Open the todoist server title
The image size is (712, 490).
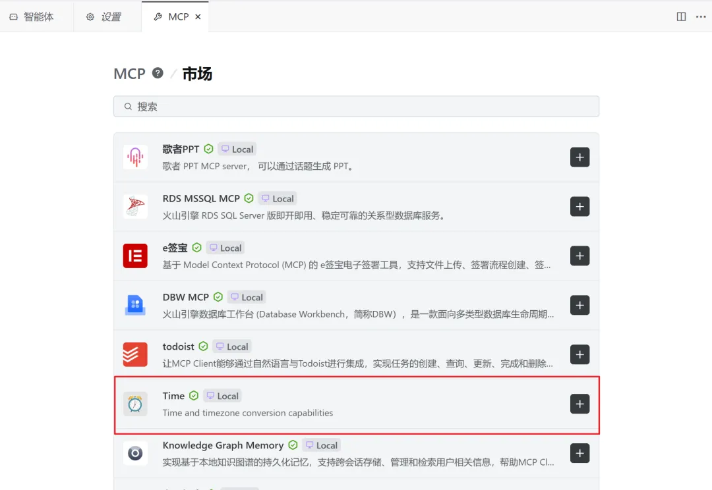[x=179, y=346]
